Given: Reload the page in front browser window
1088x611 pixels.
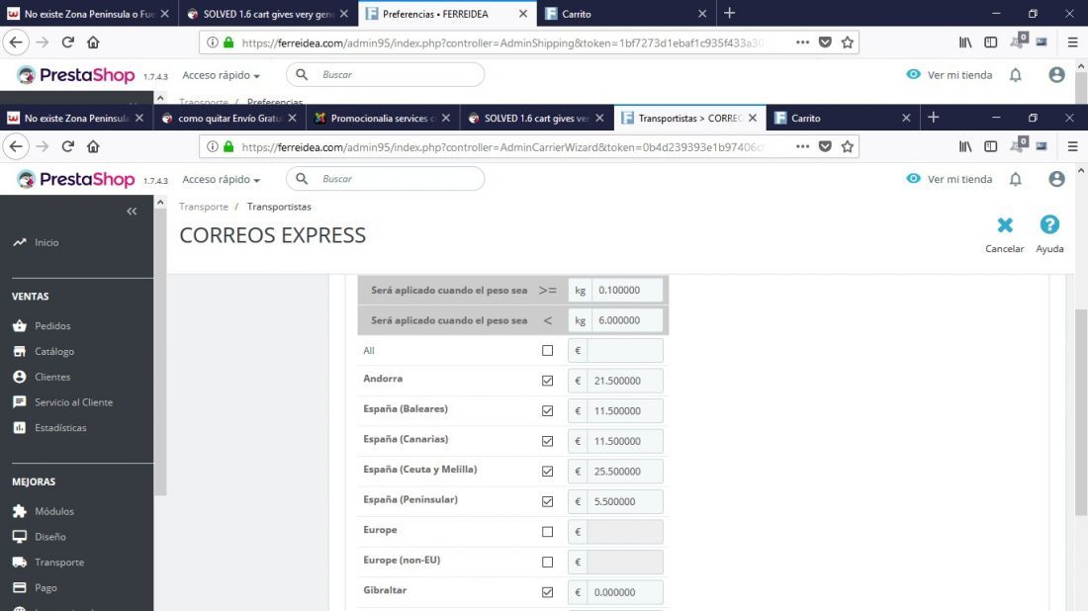Looking at the screenshot, I should point(67,146).
